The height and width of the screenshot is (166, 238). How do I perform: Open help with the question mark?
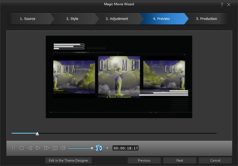[222, 5]
